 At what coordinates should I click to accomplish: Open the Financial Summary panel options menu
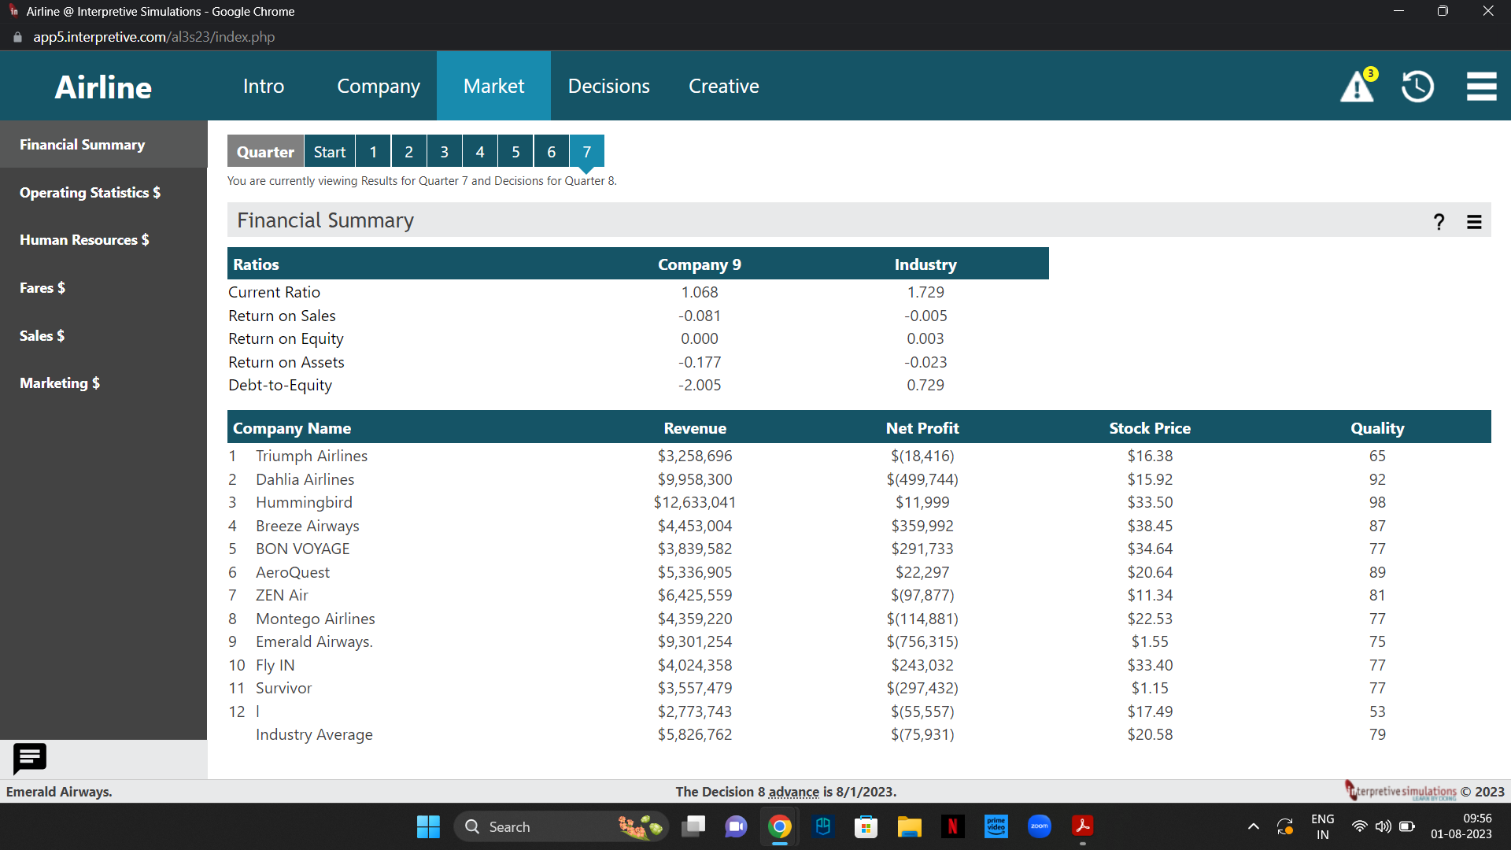(1474, 222)
